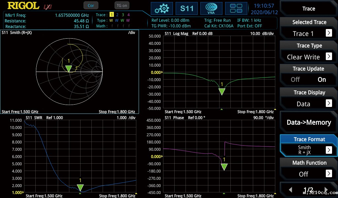
Task: Select trace number 1
Action: [112, 15]
